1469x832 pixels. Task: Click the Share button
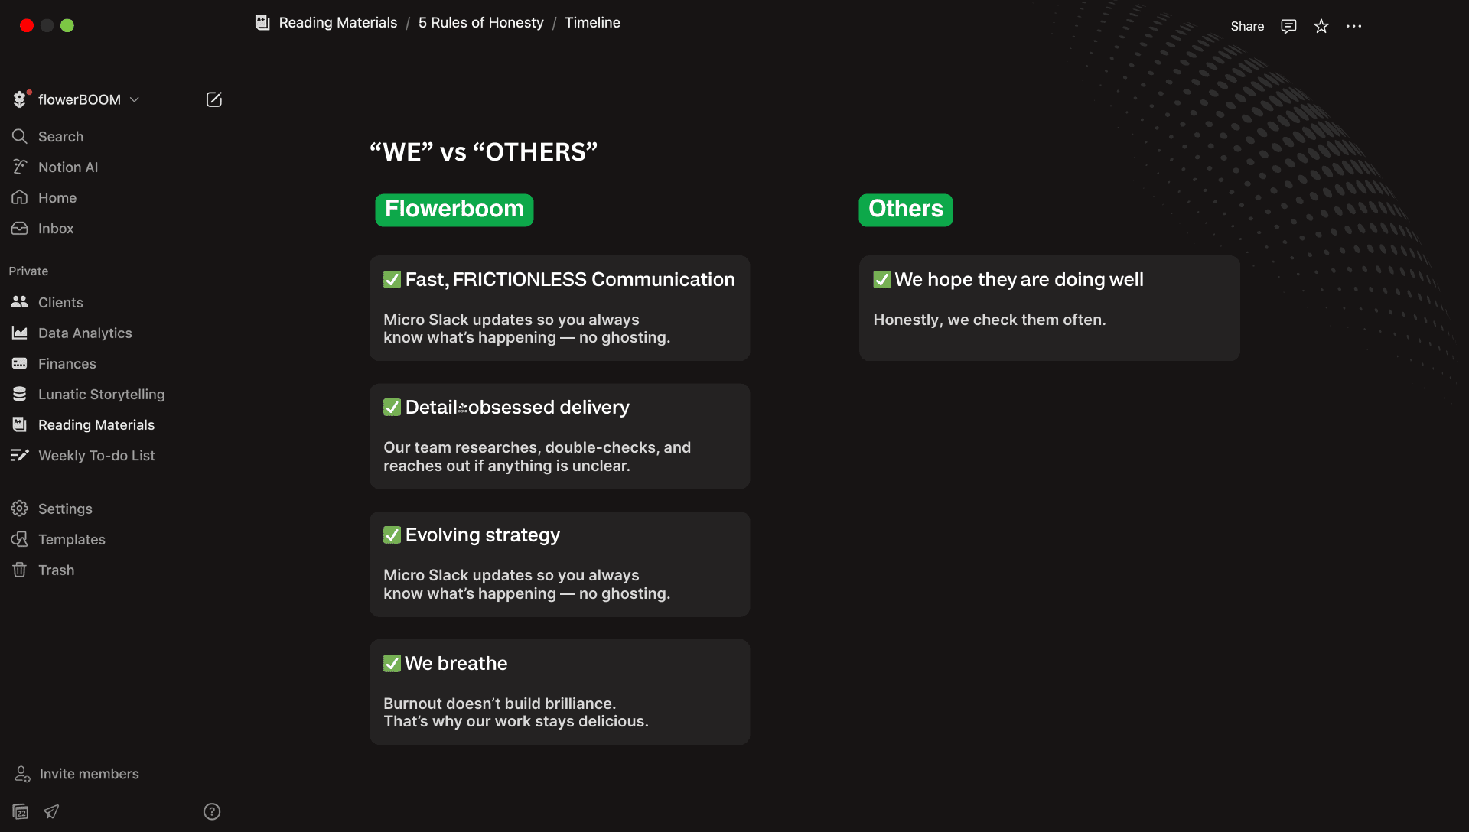pyautogui.click(x=1247, y=26)
